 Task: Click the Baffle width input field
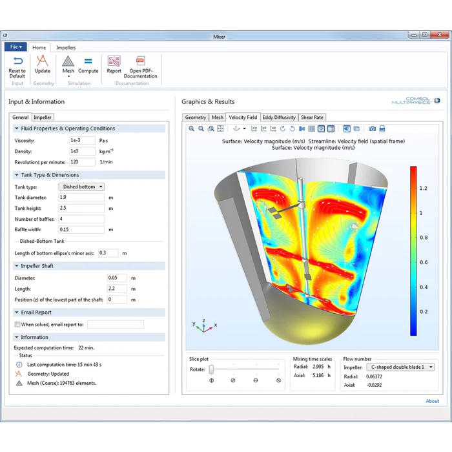81,229
